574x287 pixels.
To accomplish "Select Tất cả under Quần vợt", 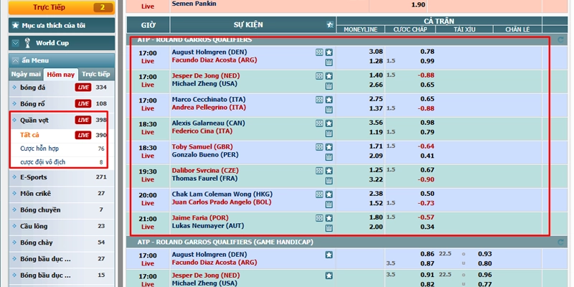I will 29,135.
